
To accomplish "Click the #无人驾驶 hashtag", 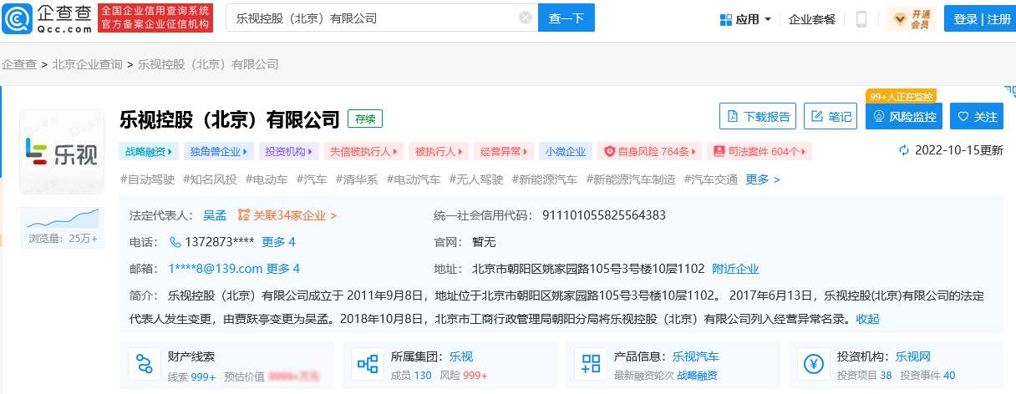I will point(476,179).
